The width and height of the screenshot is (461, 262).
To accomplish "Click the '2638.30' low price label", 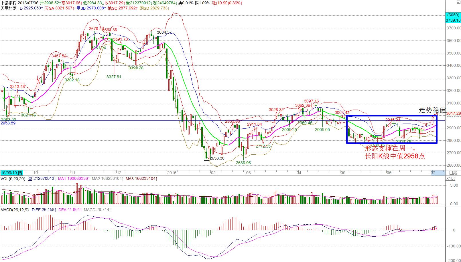I will point(217,158).
